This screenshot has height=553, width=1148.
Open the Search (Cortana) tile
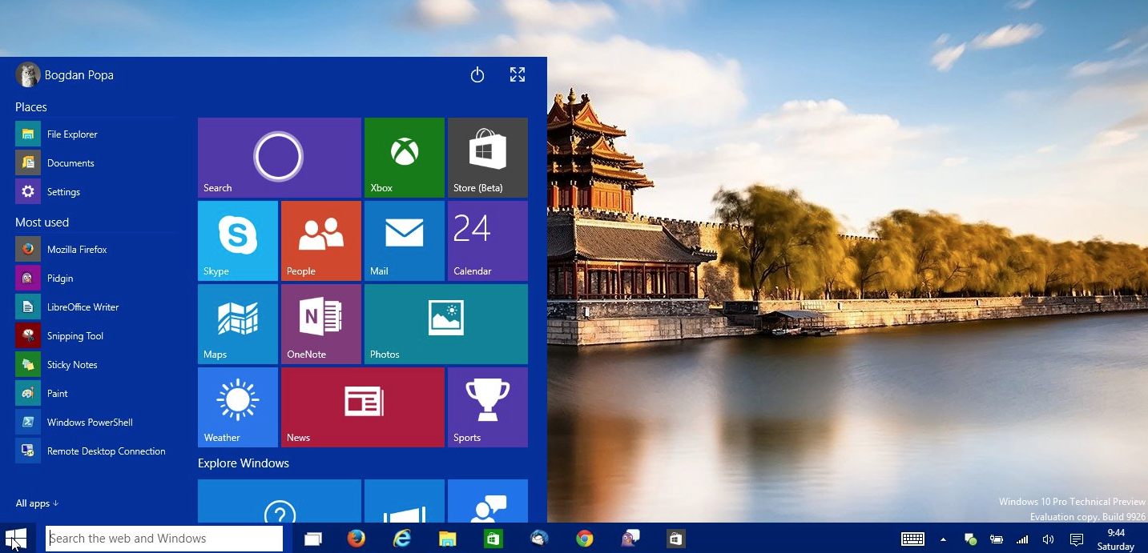coord(280,158)
